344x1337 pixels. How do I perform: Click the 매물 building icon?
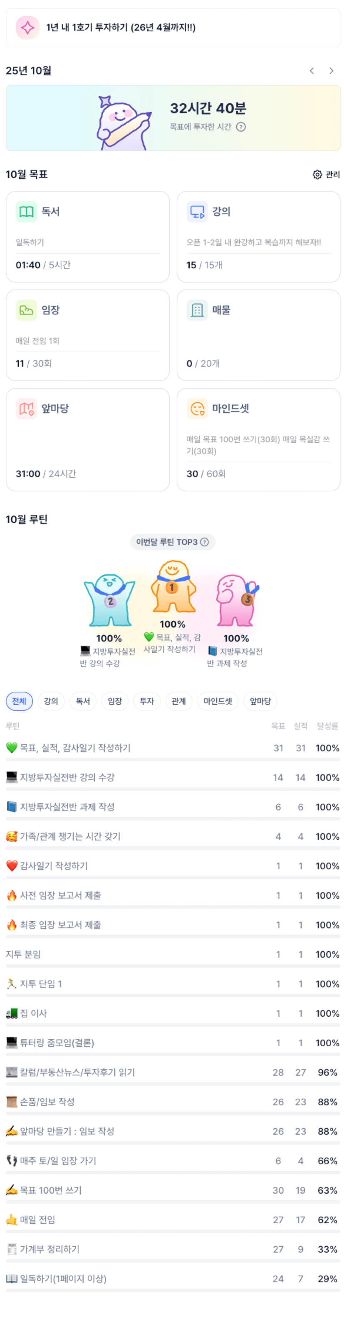[x=197, y=310]
